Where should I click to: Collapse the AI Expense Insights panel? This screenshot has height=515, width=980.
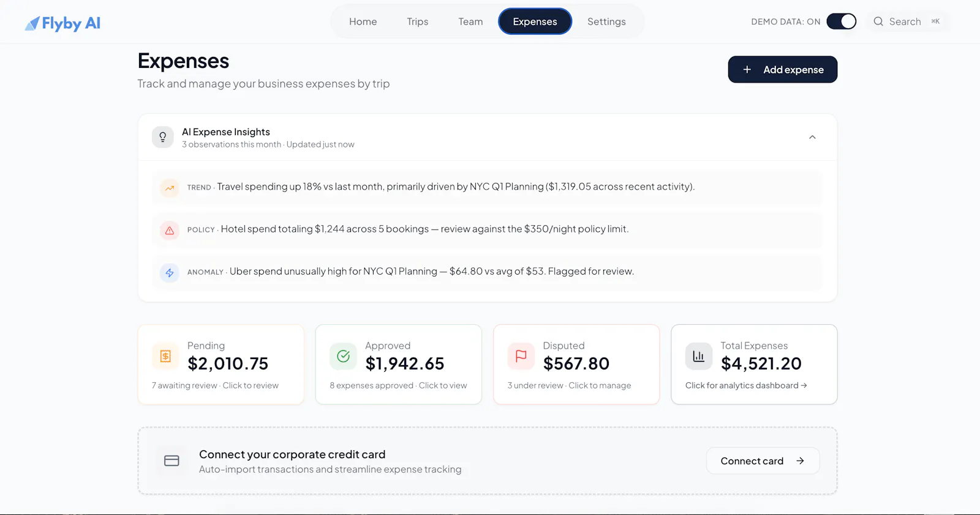(812, 137)
